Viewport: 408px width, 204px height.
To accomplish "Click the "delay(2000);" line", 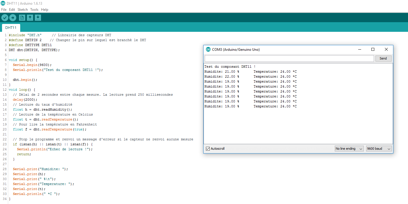I will 25,100.
